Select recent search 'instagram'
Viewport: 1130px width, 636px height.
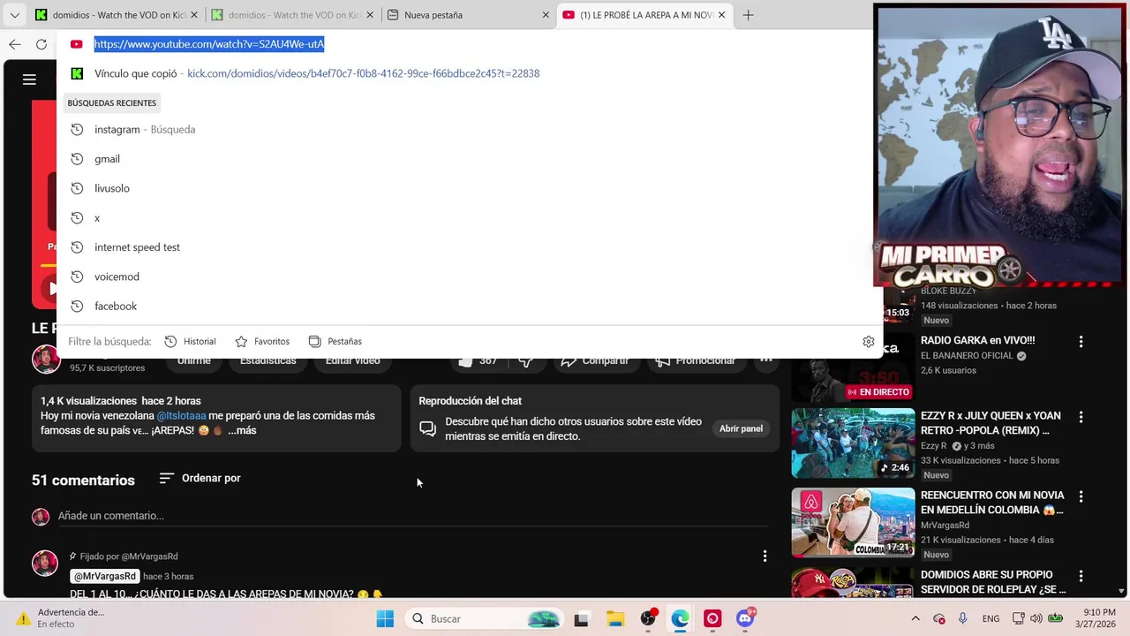point(470,129)
